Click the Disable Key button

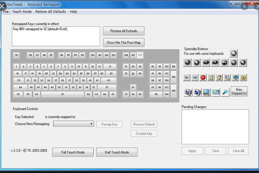click(144, 133)
